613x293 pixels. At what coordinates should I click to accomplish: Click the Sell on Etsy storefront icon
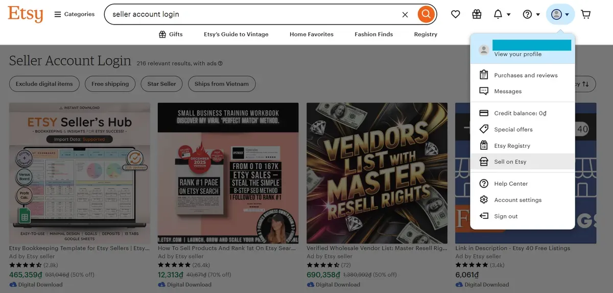tap(484, 162)
